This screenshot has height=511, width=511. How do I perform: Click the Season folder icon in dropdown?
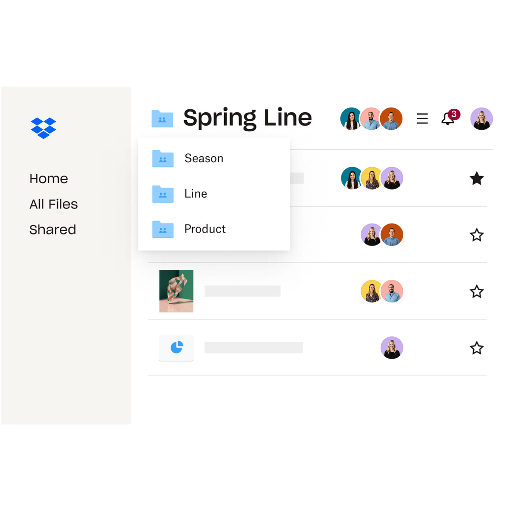pyautogui.click(x=163, y=158)
